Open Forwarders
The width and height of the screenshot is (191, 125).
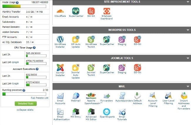click(x=107, y=97)
